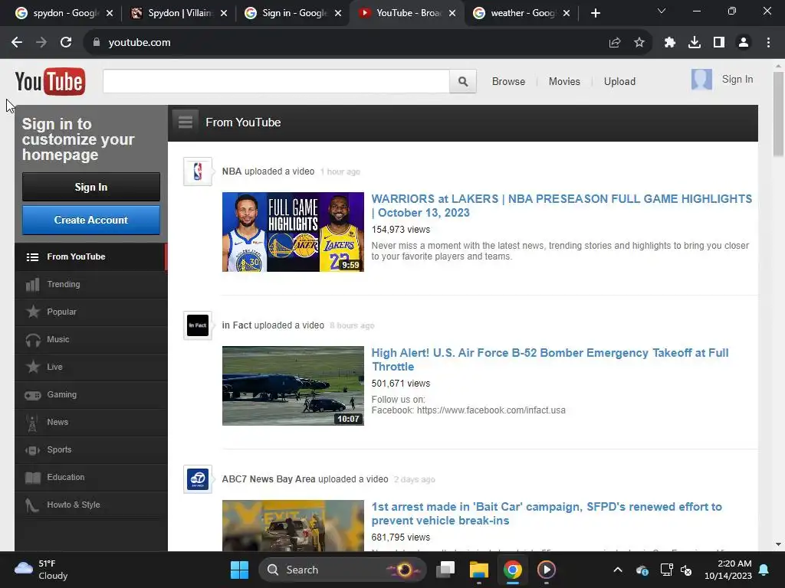The width and height of the screenshot is (785, 588).
Task: Click the blue Create Account button
Action: point(91,220)
